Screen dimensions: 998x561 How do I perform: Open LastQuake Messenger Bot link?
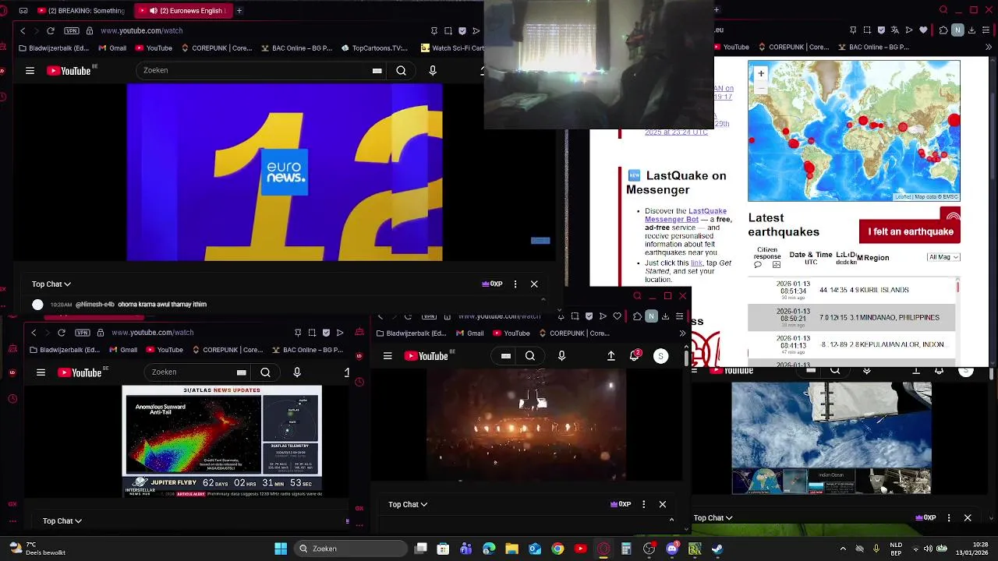(x=685, y=215)
